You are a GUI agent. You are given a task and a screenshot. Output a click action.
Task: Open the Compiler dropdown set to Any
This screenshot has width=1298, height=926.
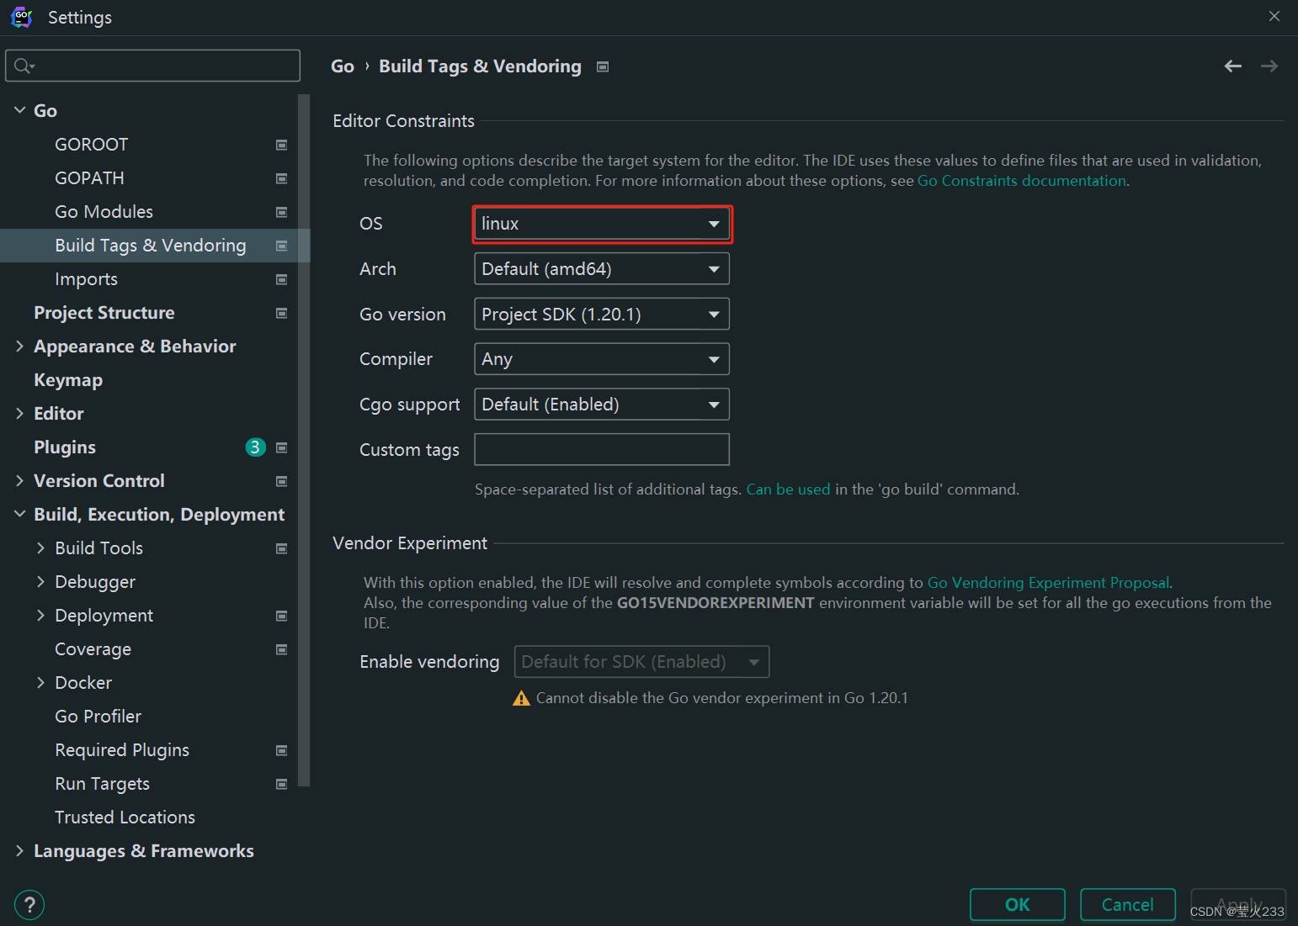pos(602,359)
